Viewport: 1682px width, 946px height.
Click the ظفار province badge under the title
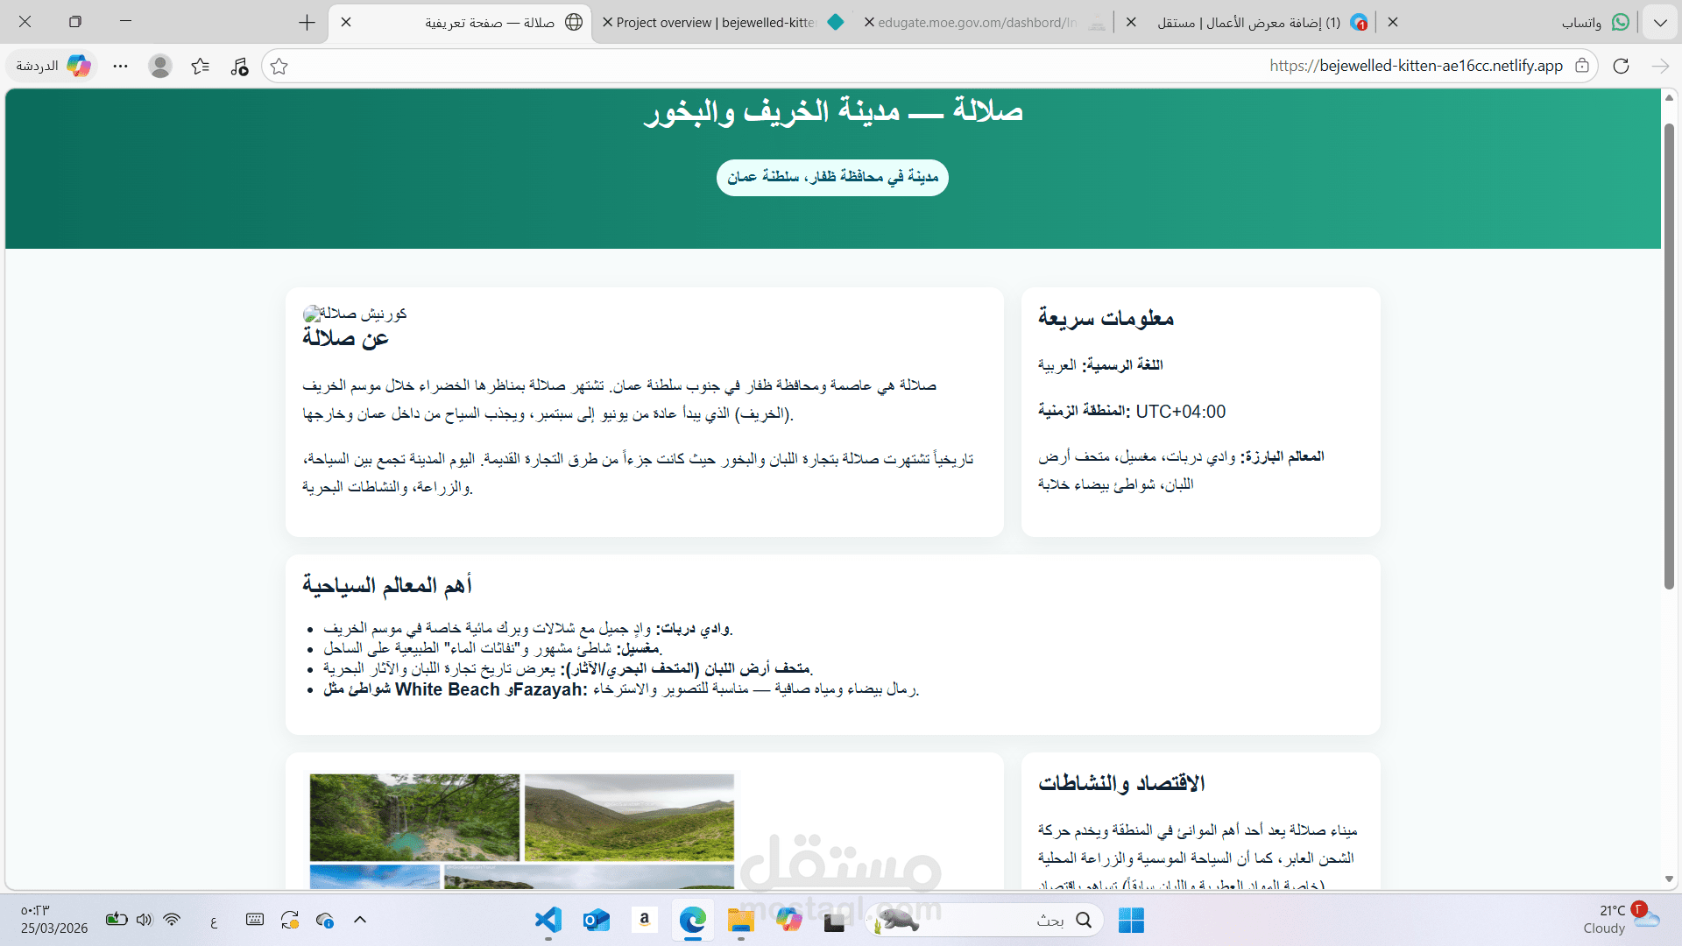[x=831, y=177]
